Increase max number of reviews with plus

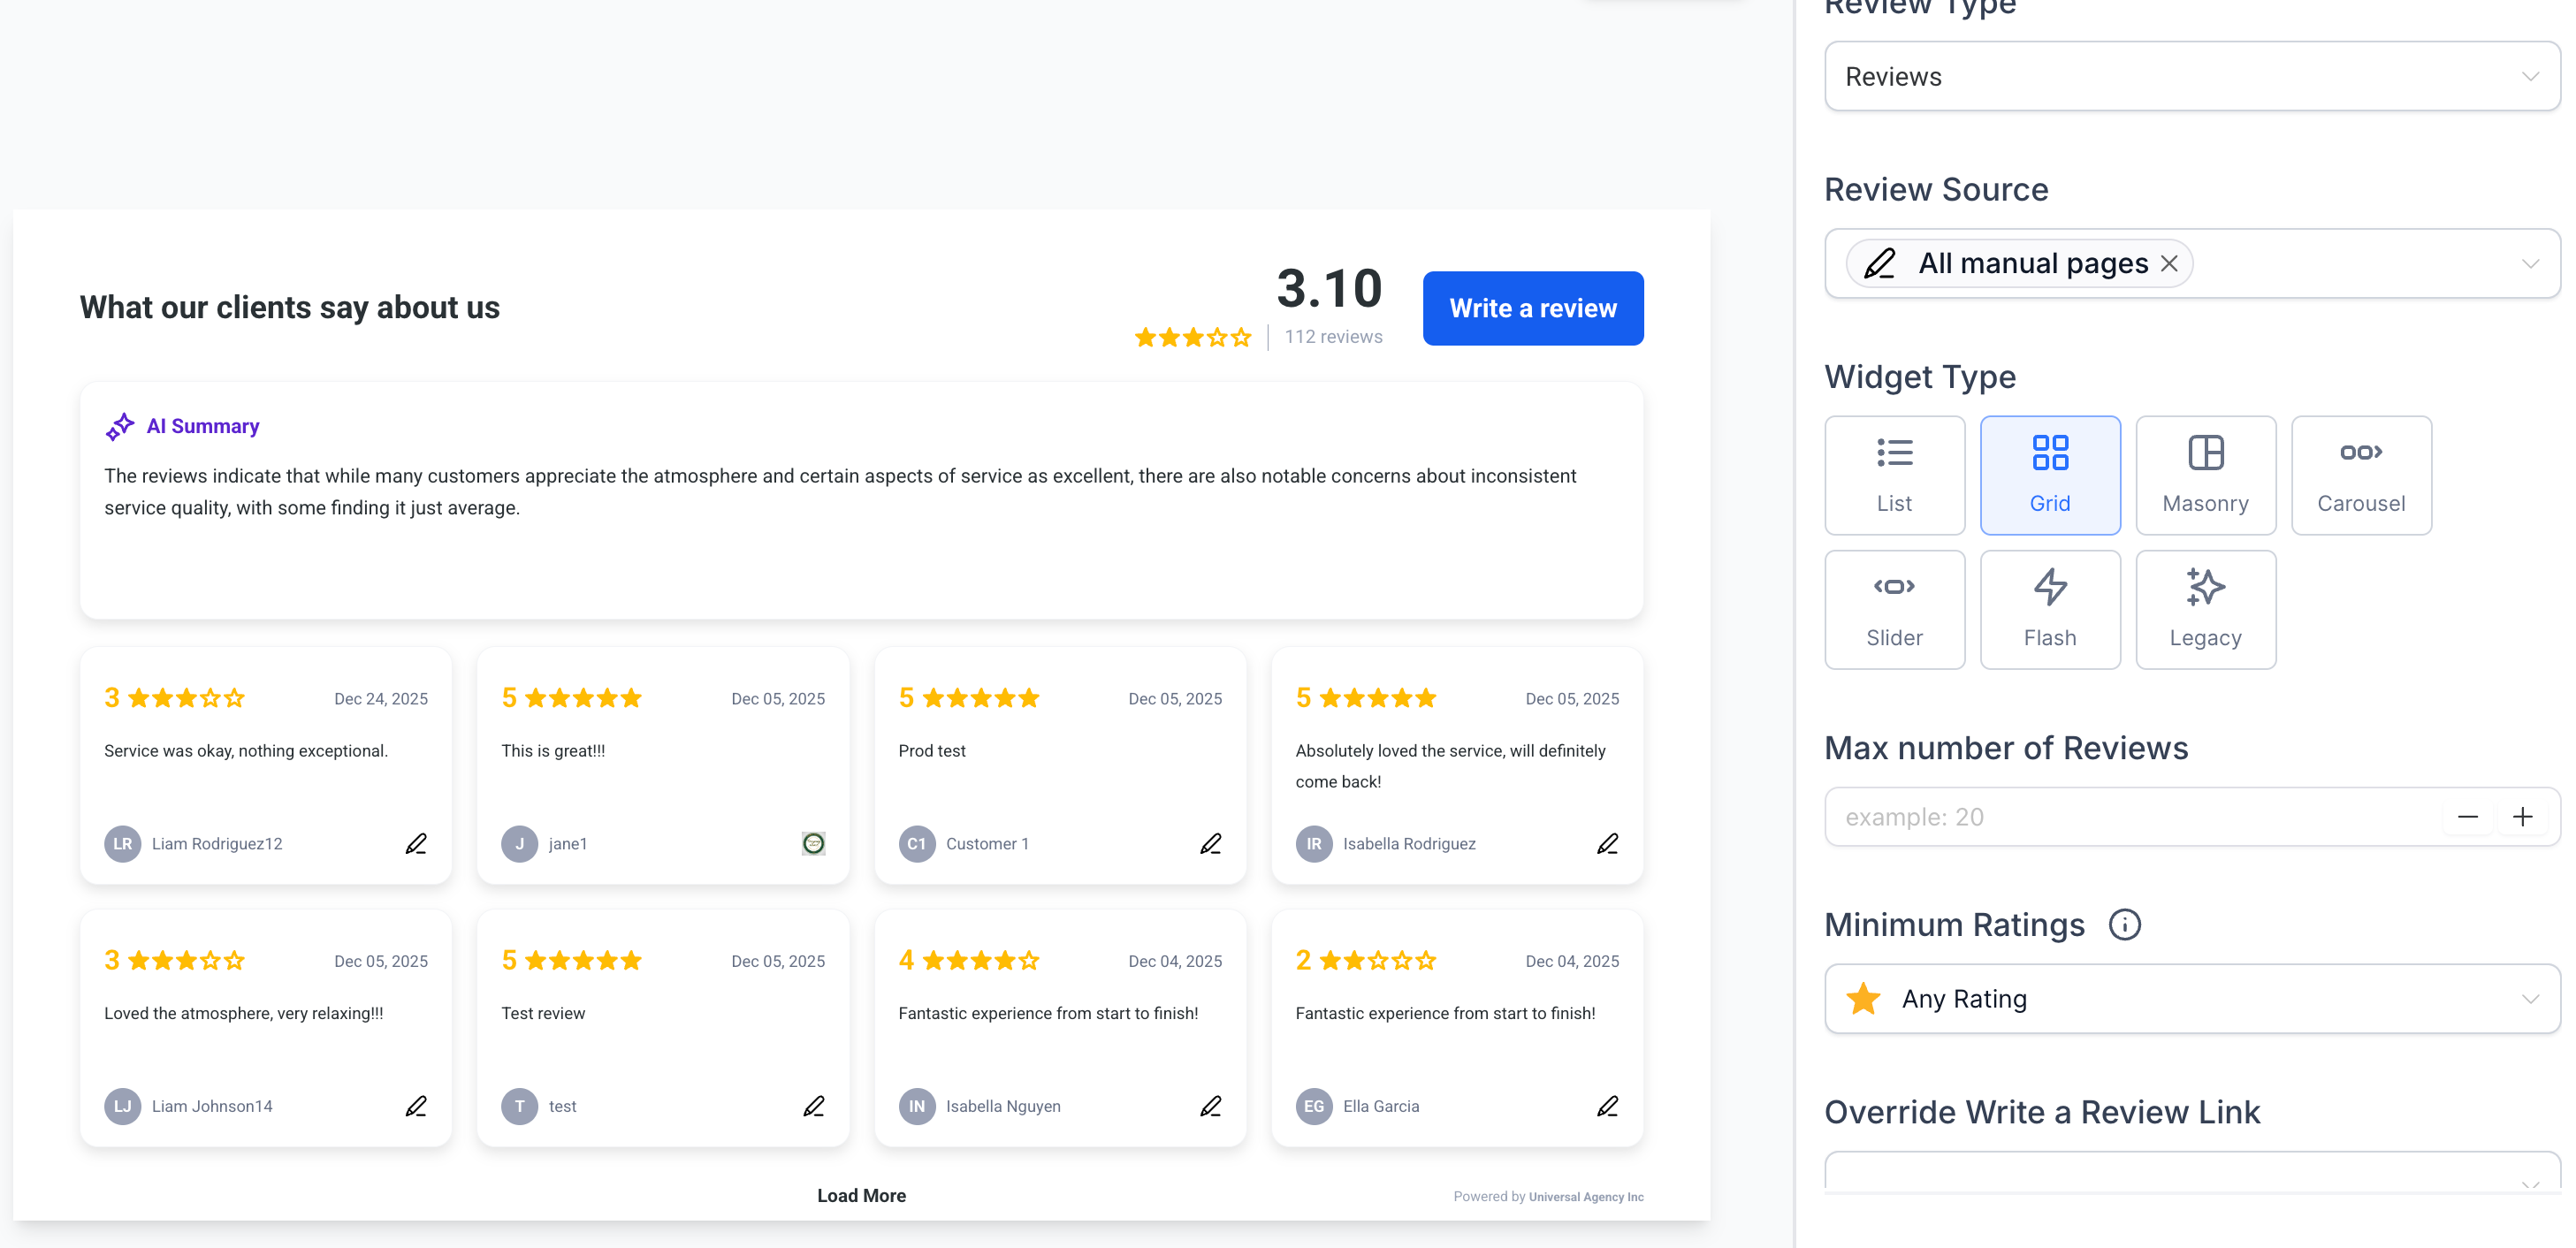(2522, 817)
